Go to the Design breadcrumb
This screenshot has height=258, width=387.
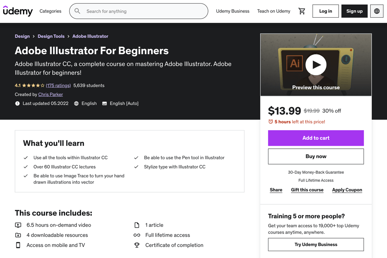[x=22, y=36]
